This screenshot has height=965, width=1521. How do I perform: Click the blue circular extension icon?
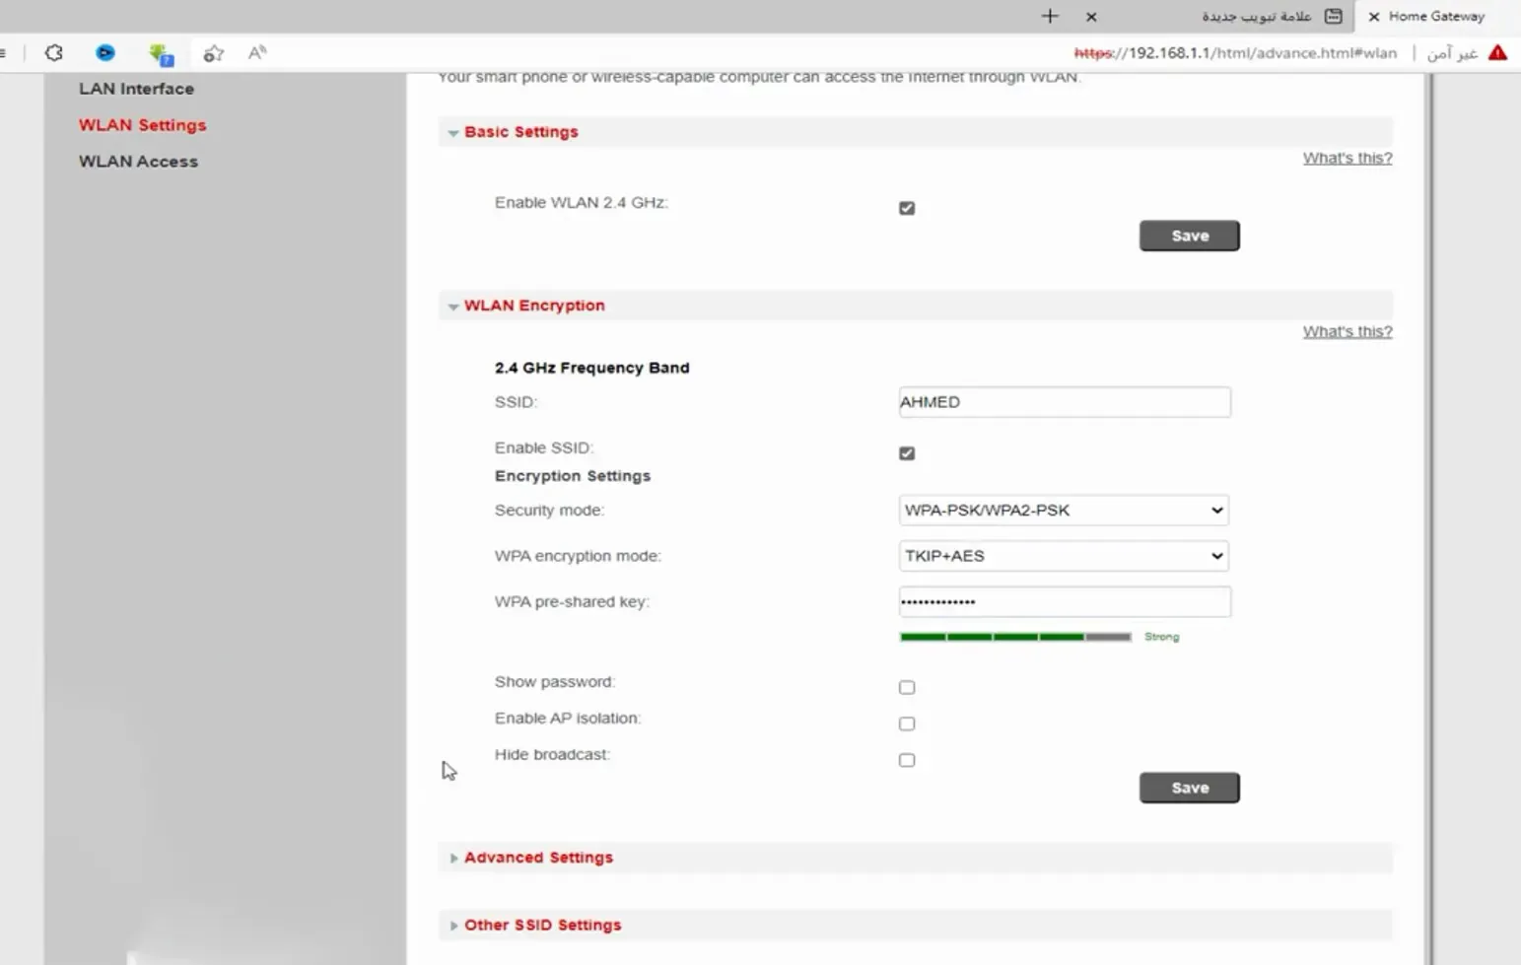click(x=105, y=53)
